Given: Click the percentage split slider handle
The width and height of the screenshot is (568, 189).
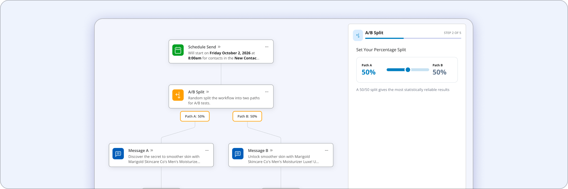Looking at the screenshot, I should (408, 70).
